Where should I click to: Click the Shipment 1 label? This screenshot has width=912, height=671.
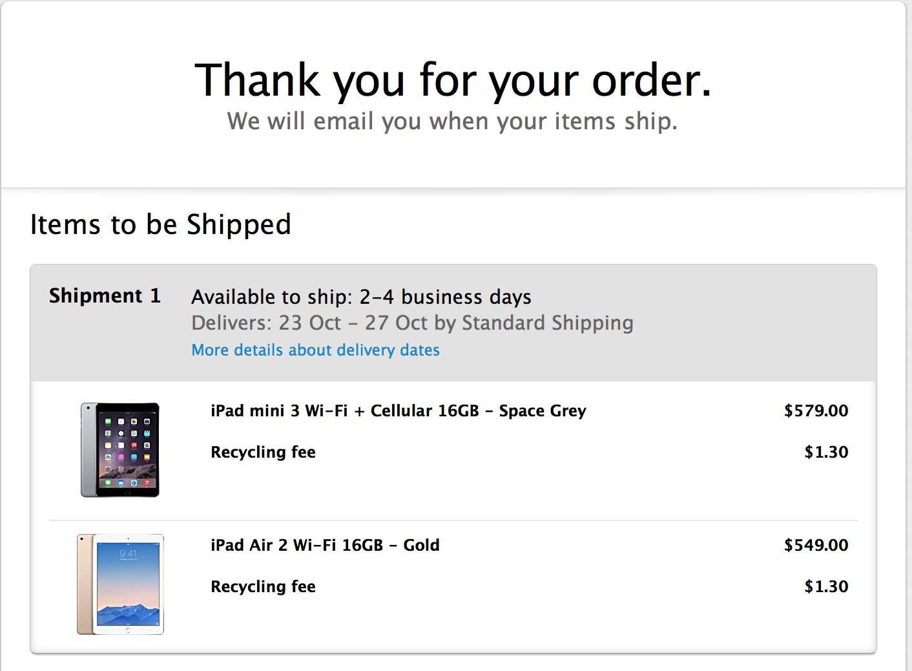click(105, 296)
